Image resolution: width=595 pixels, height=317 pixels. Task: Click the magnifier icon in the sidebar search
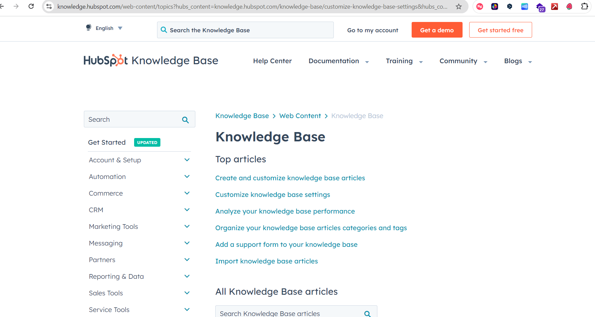coord(185,119)
